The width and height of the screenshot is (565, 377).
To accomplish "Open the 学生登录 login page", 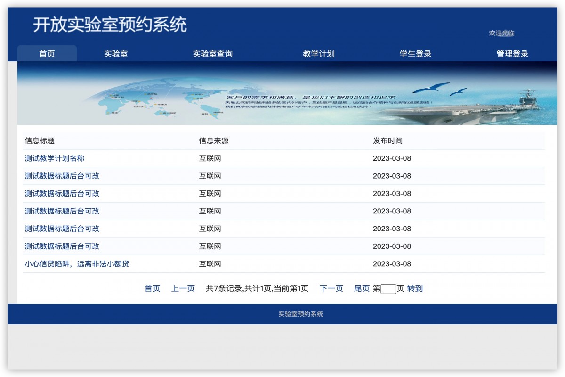I will 415,53.
